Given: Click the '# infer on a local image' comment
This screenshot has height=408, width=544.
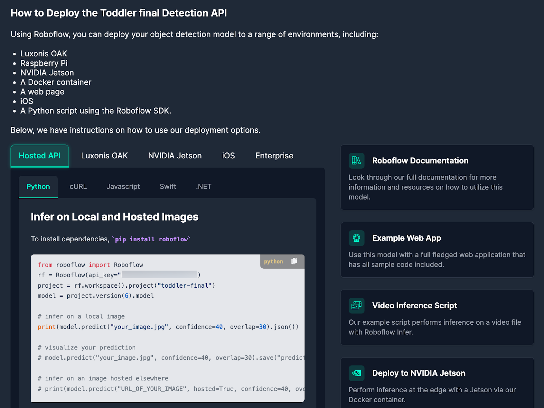Looking at the screenshot, I should 81,317.
